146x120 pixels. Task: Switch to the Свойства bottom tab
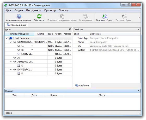pos(82,85)
